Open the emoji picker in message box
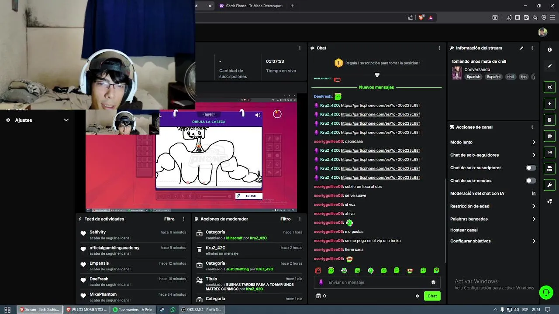The height and width of the screenshot is (314, 559). coord(433,282)
